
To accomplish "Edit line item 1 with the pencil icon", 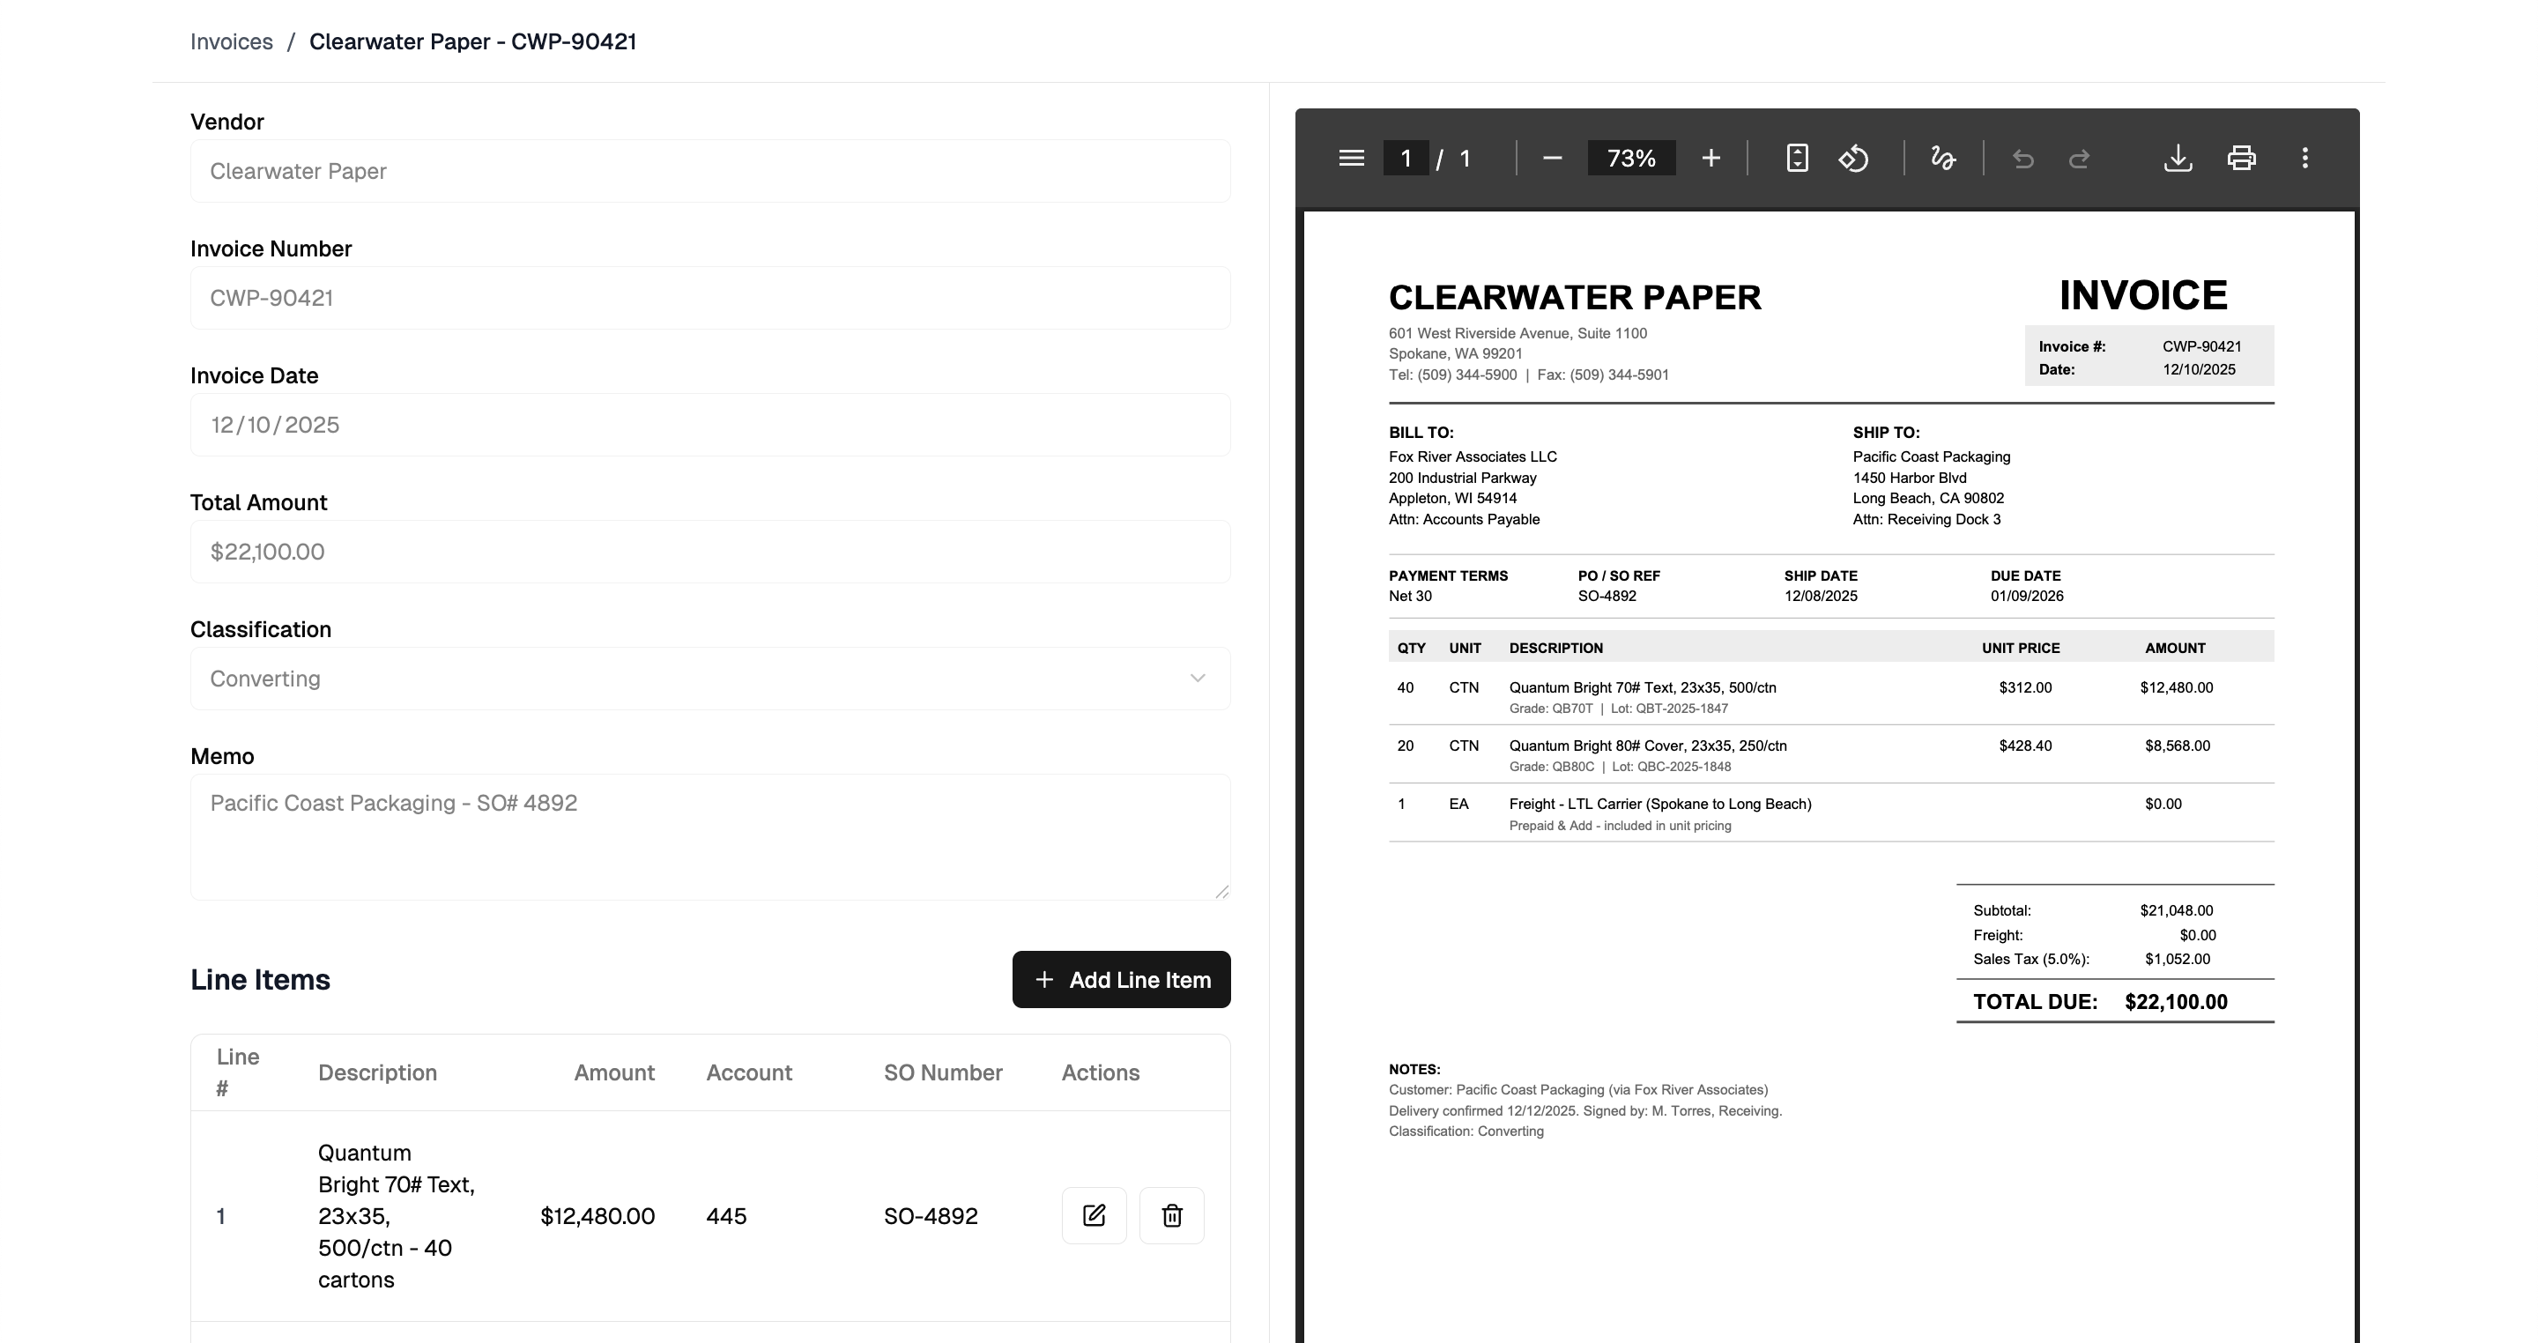I will coord(1094,1215).
